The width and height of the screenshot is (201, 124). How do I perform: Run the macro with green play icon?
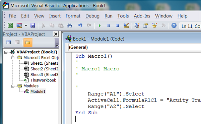pyautogui.click(x=99, y=26)
